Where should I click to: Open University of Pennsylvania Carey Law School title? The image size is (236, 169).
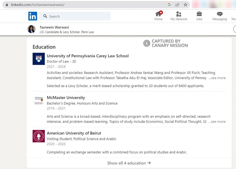(x=88, y=56)
